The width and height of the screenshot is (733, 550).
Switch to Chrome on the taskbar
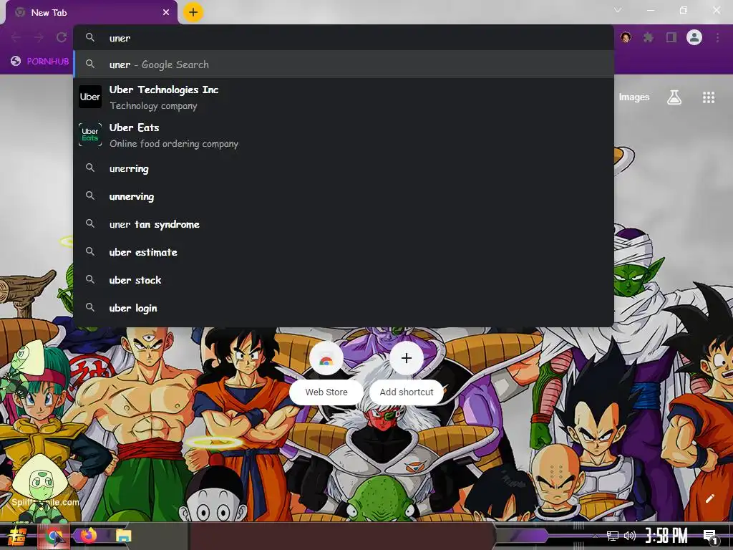tap(54, 536)
